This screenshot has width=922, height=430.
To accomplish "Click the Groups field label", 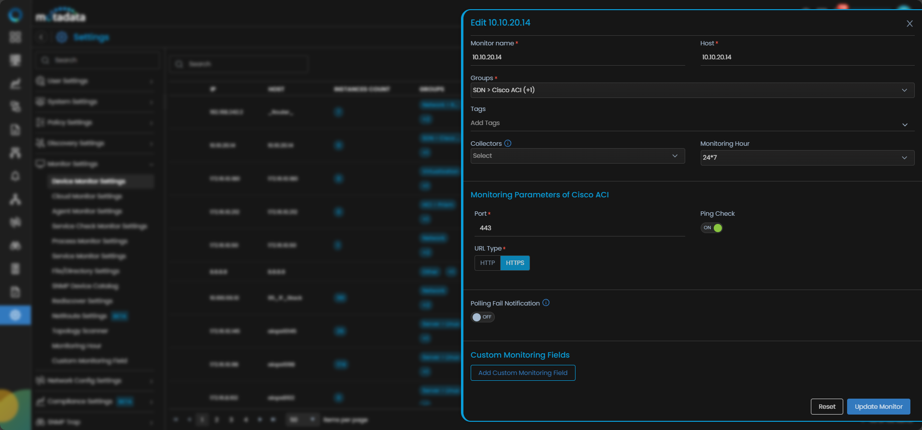I will point(482,78).
